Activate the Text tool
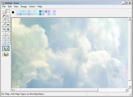Screen dimensions: 133x97 (8, 29)
